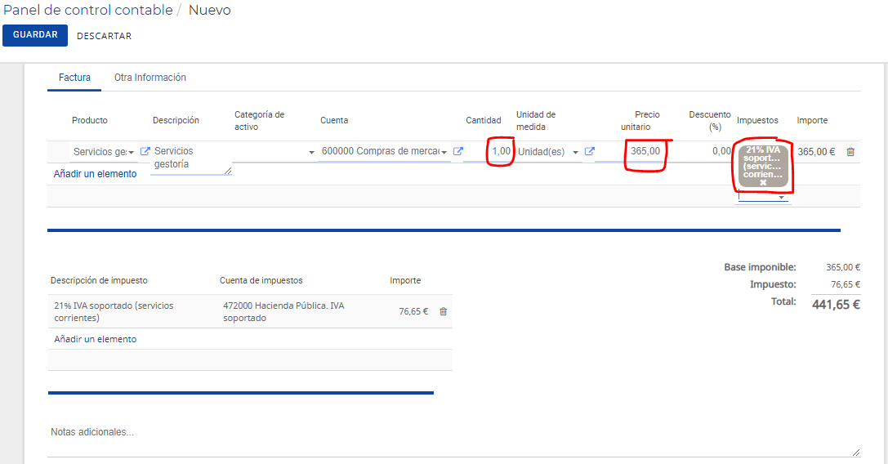Open external link icon next to Unidad(es)
The height and width of the screenshot is (464, 888).
[590, 151]
